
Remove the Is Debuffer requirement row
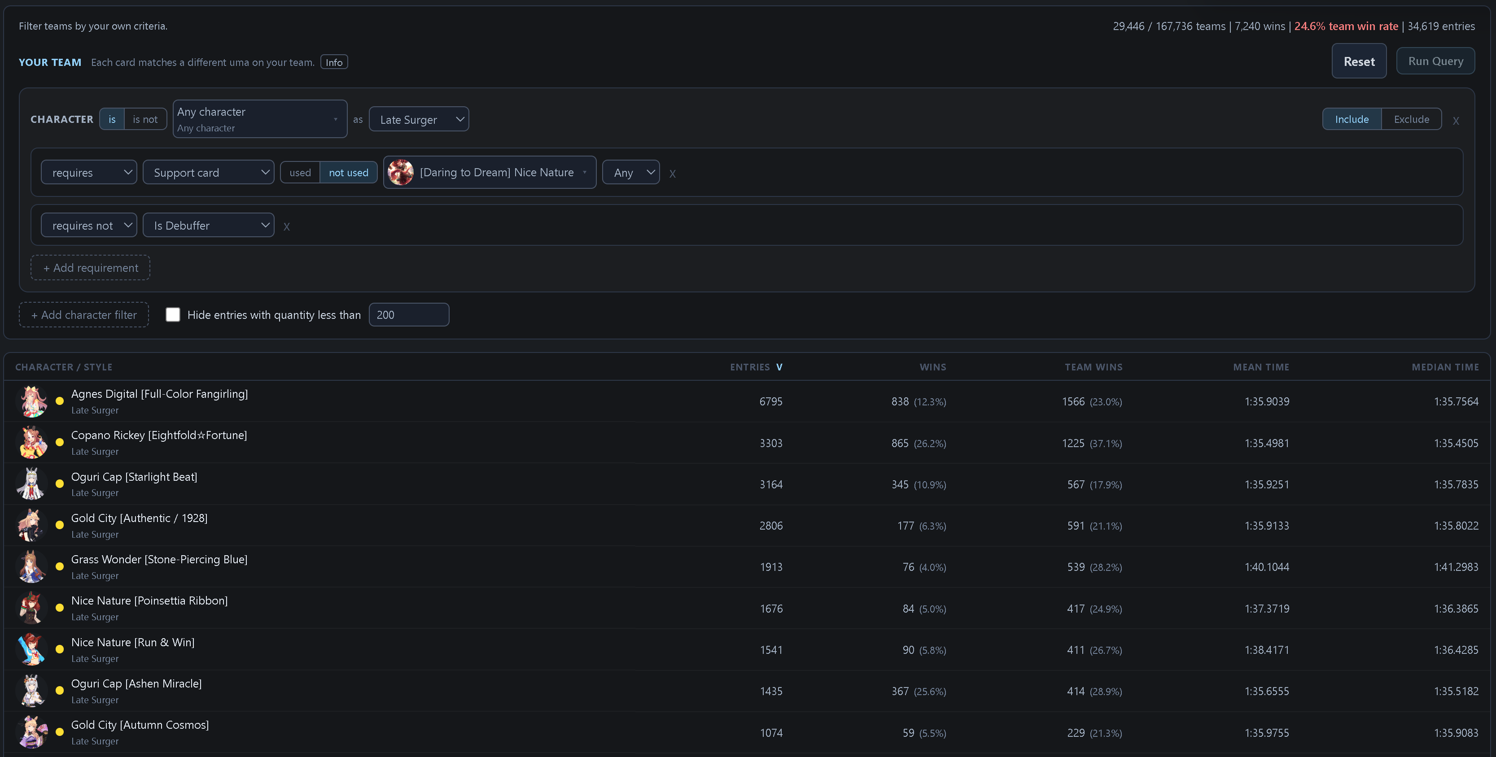286,226
